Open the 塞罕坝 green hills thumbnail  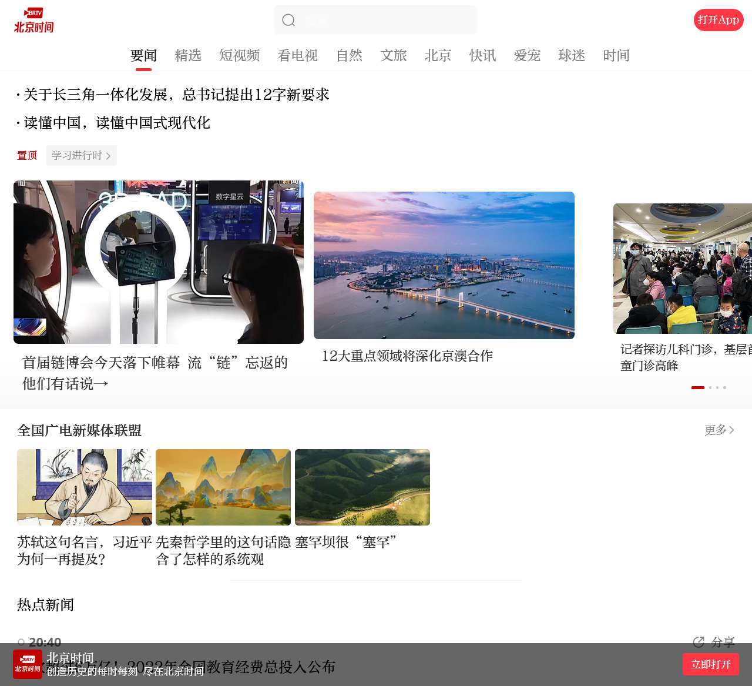pyautogui.click(x=362, y=487)
